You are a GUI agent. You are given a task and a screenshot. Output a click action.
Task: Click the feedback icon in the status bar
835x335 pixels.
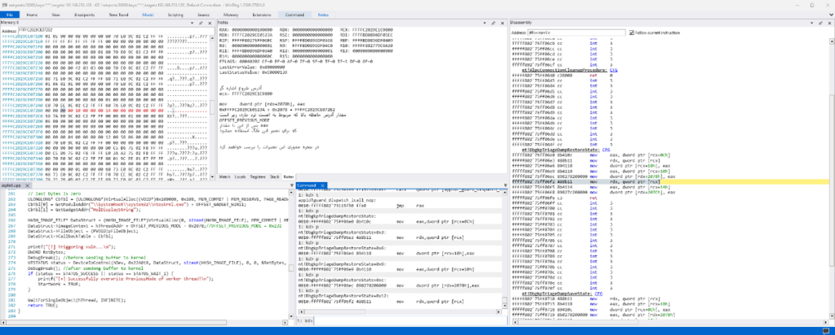(x=825, y=331)
